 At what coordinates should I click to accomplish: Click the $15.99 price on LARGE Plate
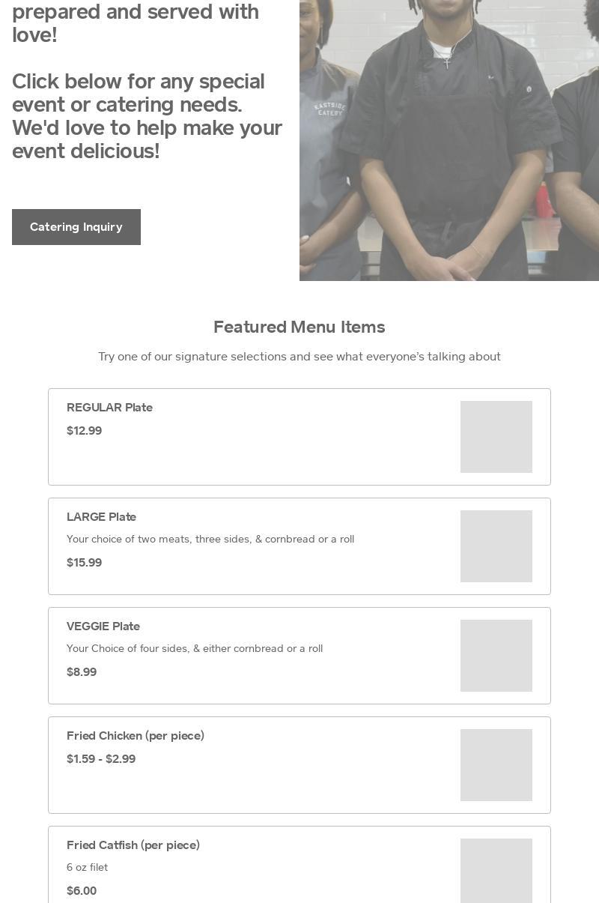click(x=84, y=562)
